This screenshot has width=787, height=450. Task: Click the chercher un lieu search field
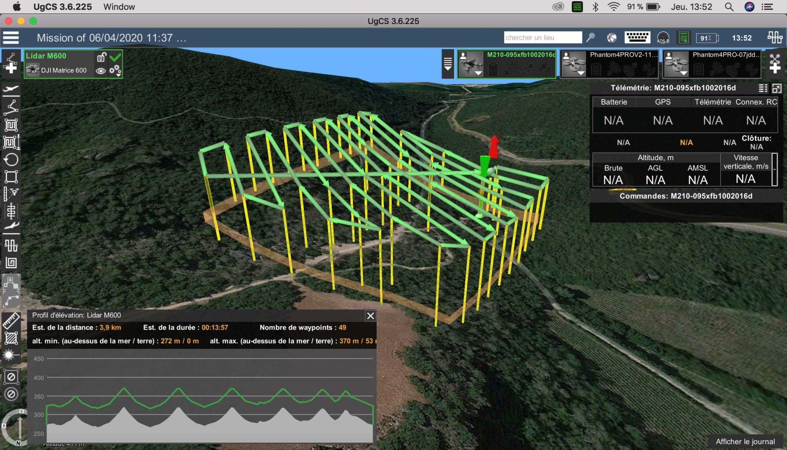click(x=543, y=38)
